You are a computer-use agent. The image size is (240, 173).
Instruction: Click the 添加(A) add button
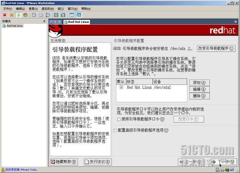pos(199,83)
